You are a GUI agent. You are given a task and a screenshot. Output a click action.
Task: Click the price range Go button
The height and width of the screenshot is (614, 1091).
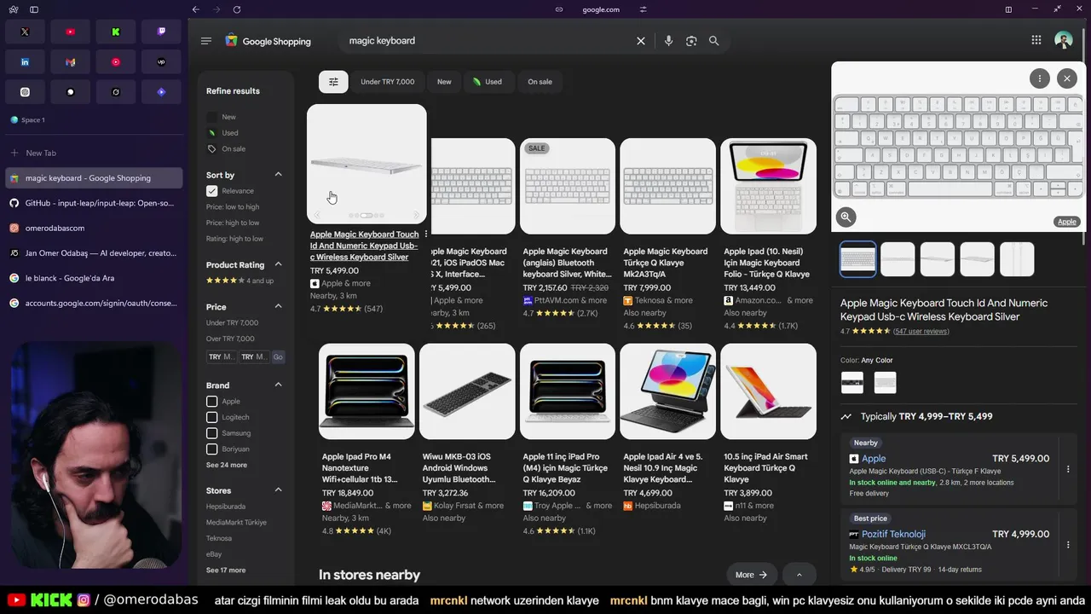pyautogui.click(x=278, y=356)
